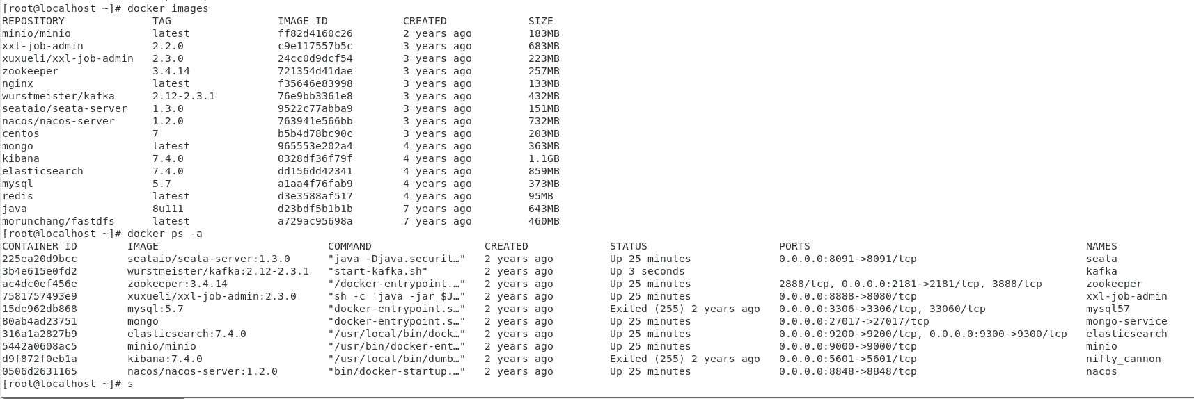1194x399 pixels.
Task: Select wurstmeister/kafka in images list
Action: pos(58,96)
